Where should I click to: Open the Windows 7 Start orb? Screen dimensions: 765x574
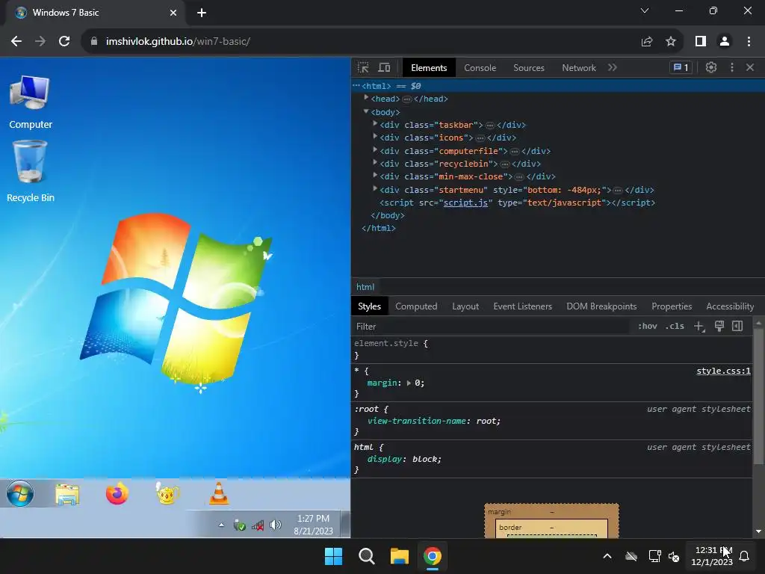(x=20, y=493)
